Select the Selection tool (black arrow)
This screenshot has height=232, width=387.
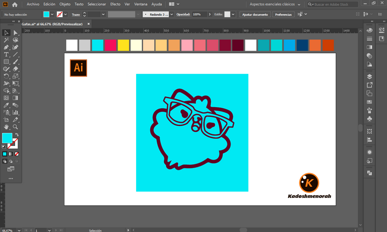tap(6, 33)
